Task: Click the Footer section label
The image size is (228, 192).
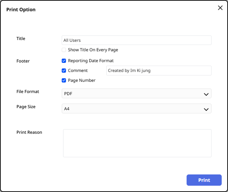Action: click(23, 61)
